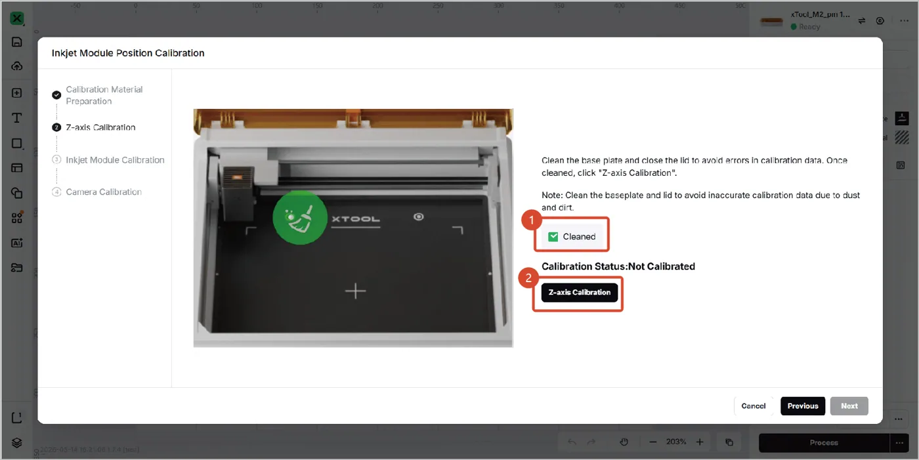This screenshot has height=460, width=919.
Task: Click the Cancel button
Action: click(x=754, y=406)
